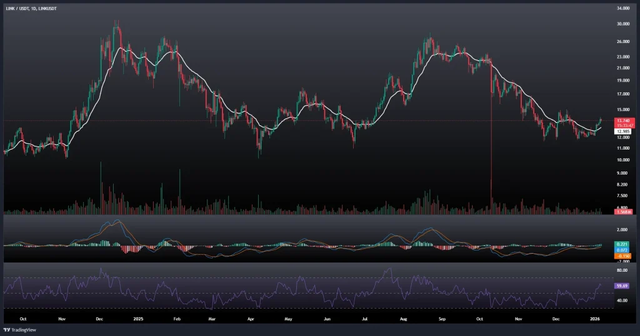Select the Jul marker on time axis
The width and height of the screenshot is (640, 336).
coord(365,318)
